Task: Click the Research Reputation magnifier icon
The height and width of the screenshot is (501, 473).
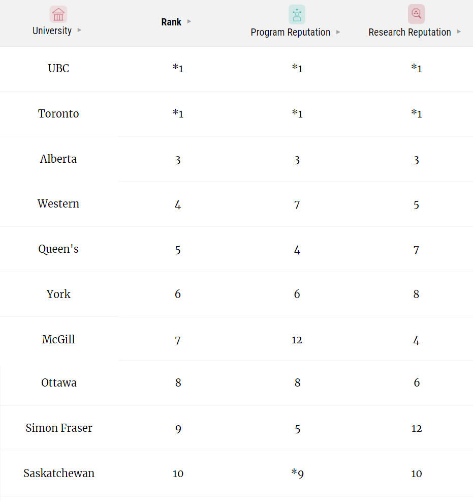Action: [x=416, y=14]
